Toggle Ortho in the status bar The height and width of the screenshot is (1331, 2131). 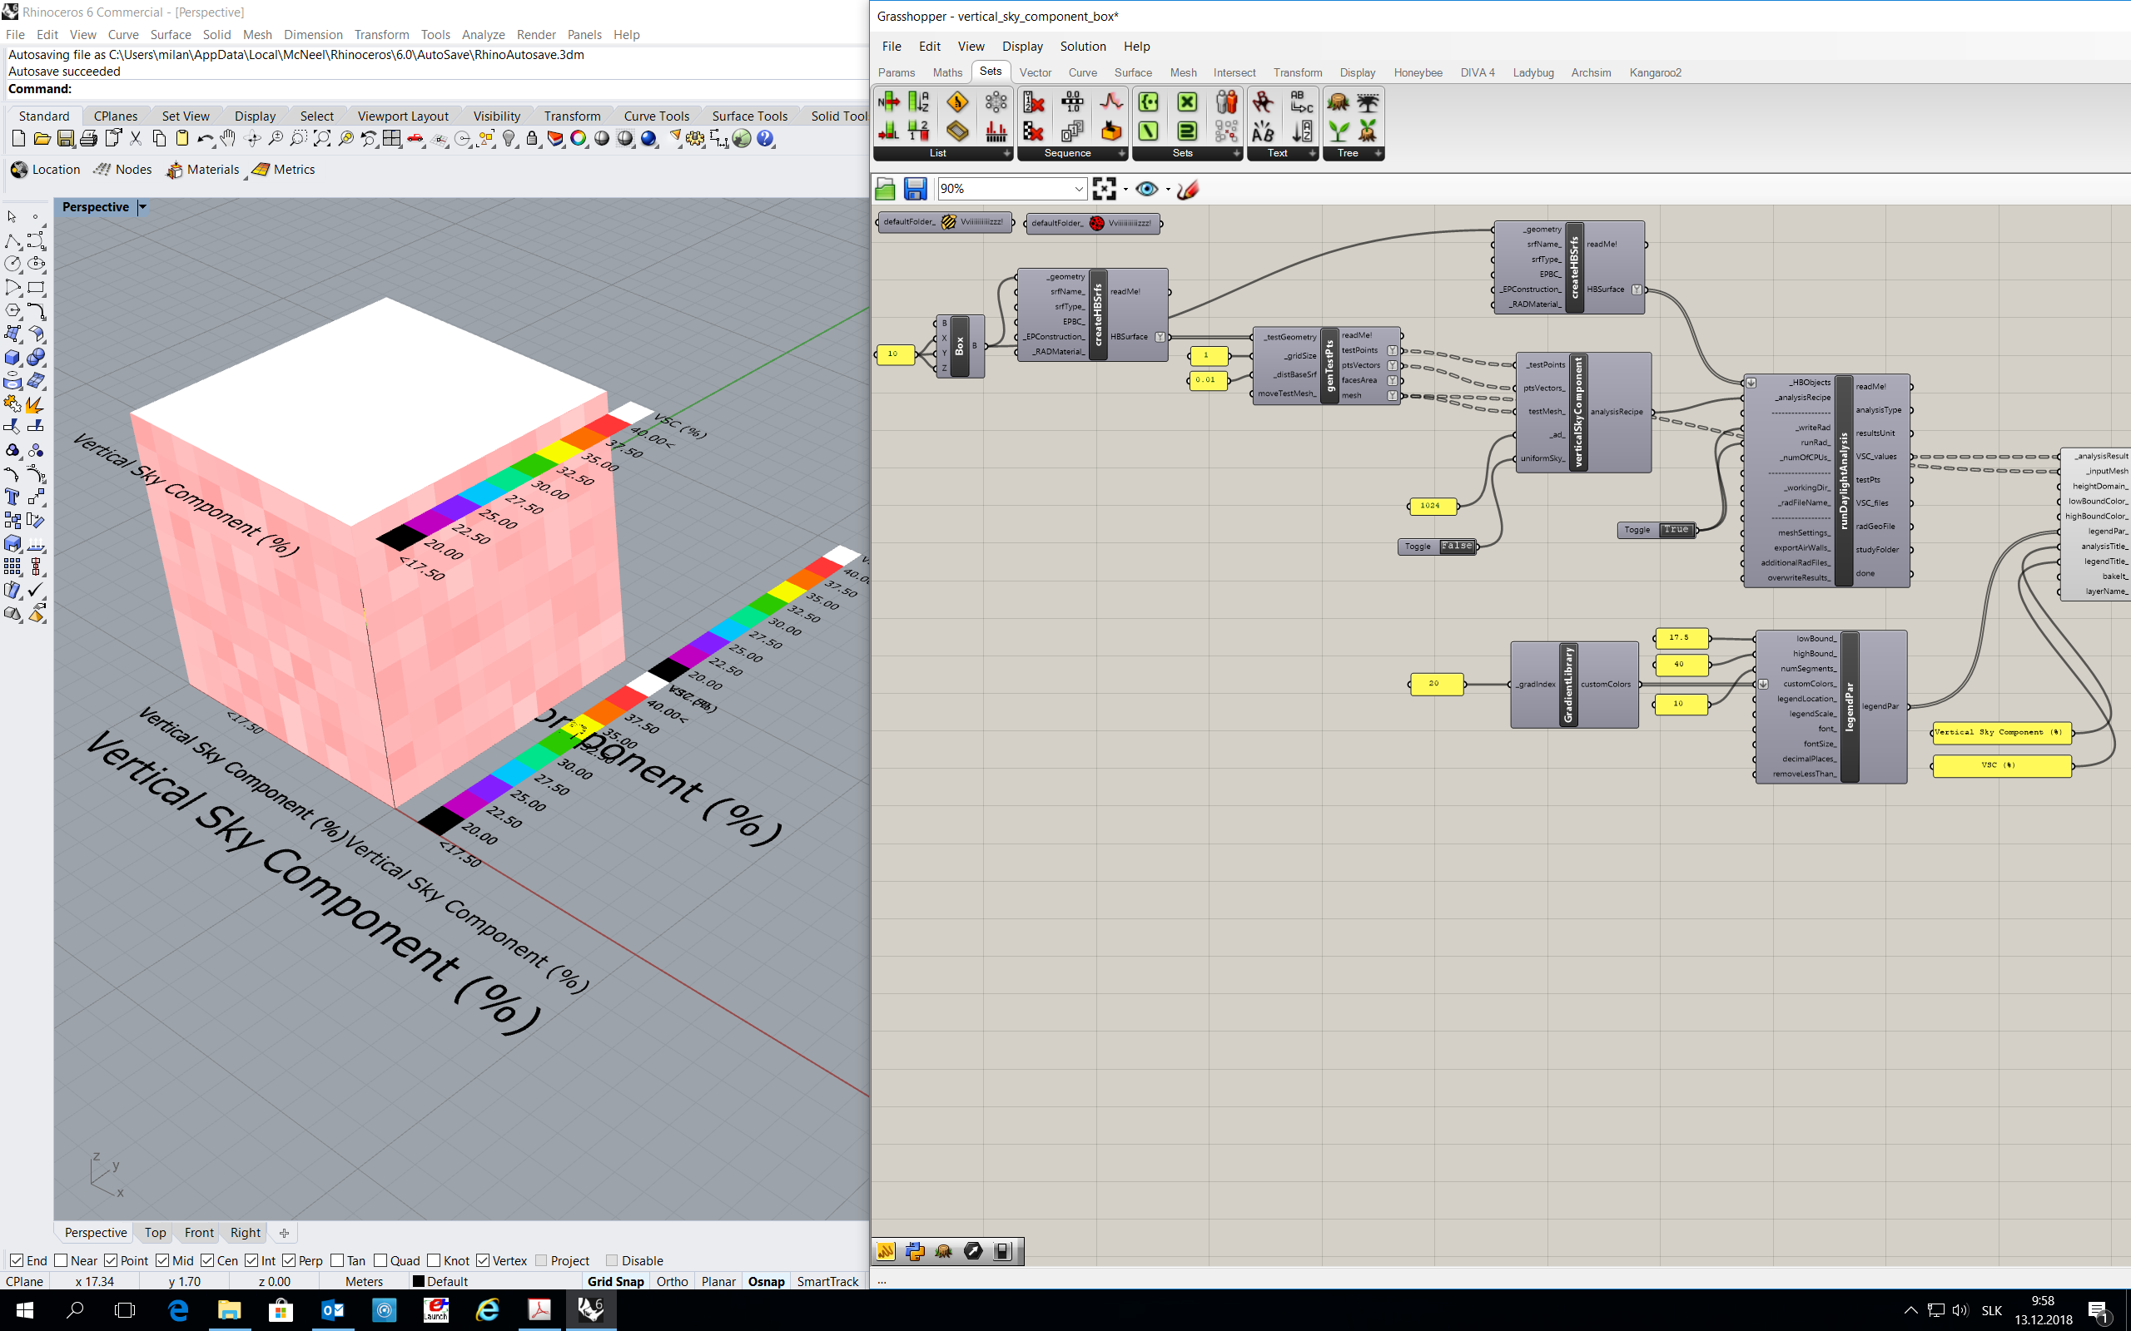(672, 1281)
